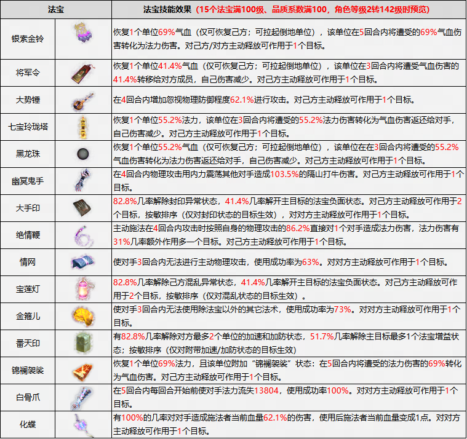Click the 幽冥鬼手 description mentioning 103.5%

coord(289,181)
